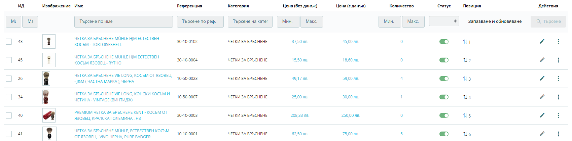Click the Търсене search button
572x141 pixels.
coord(548,21)
